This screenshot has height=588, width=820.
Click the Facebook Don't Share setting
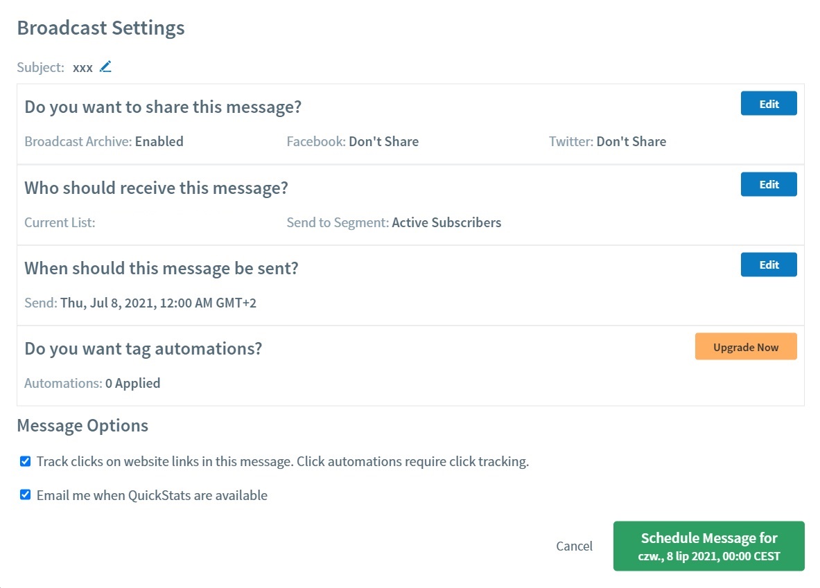tap(383, 141)
